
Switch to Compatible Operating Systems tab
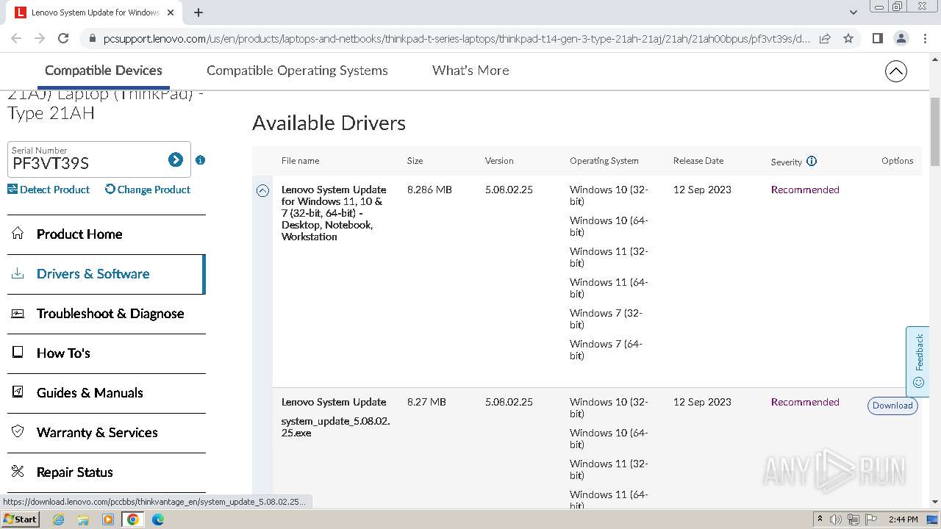click(x=297, y=71)
